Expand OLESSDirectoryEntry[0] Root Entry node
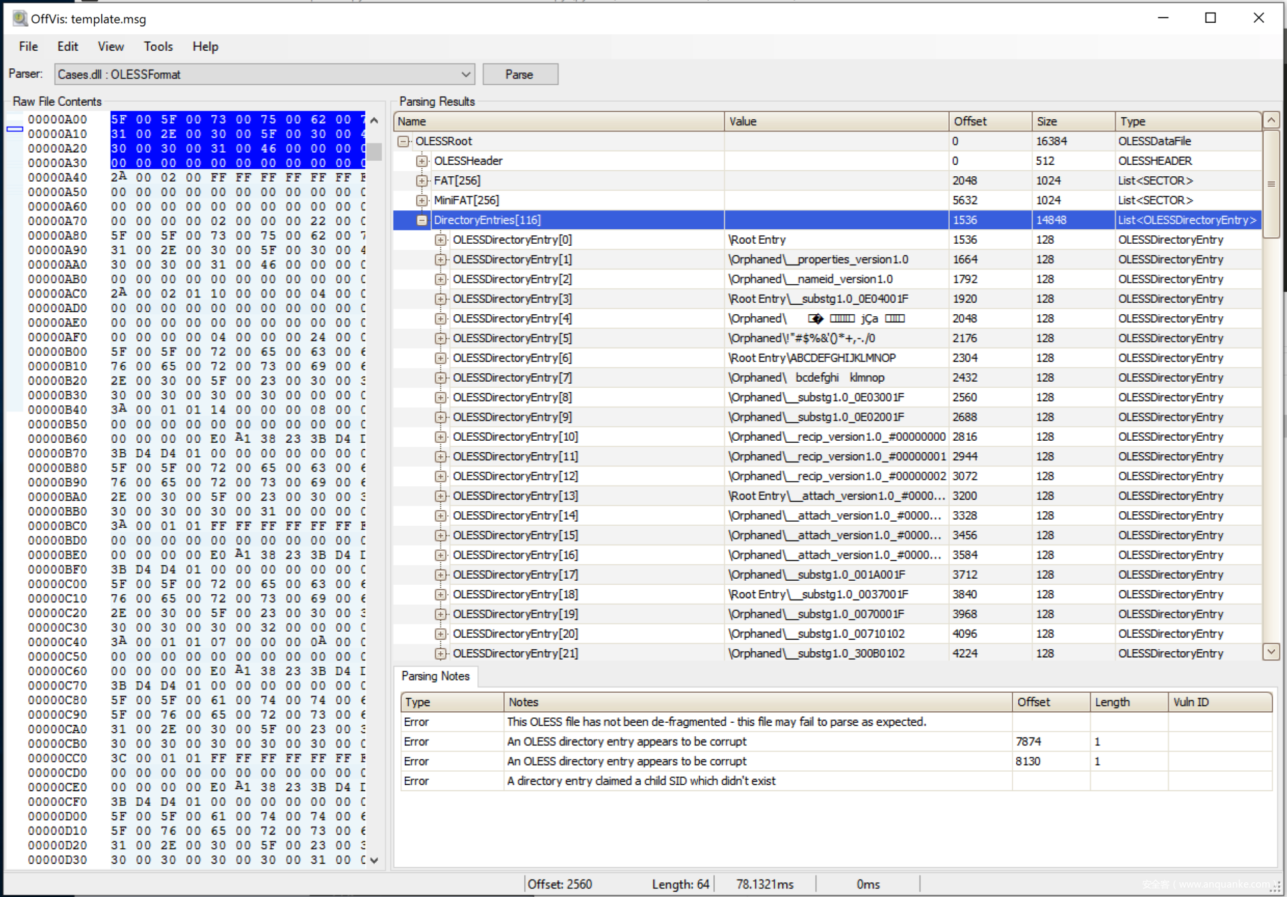 (x=440, y=240)
